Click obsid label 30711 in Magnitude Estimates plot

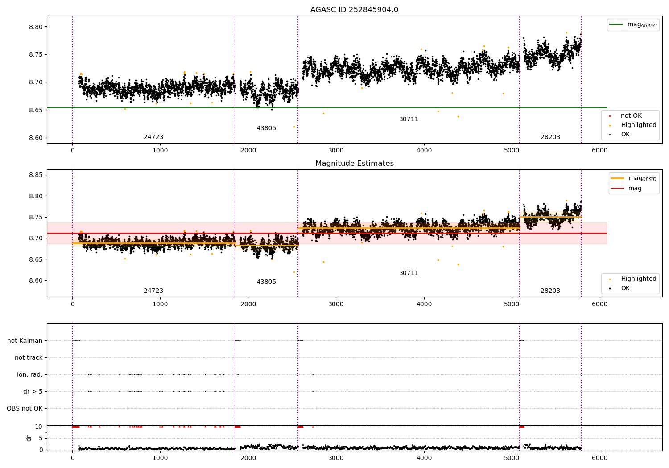(409, 273)
